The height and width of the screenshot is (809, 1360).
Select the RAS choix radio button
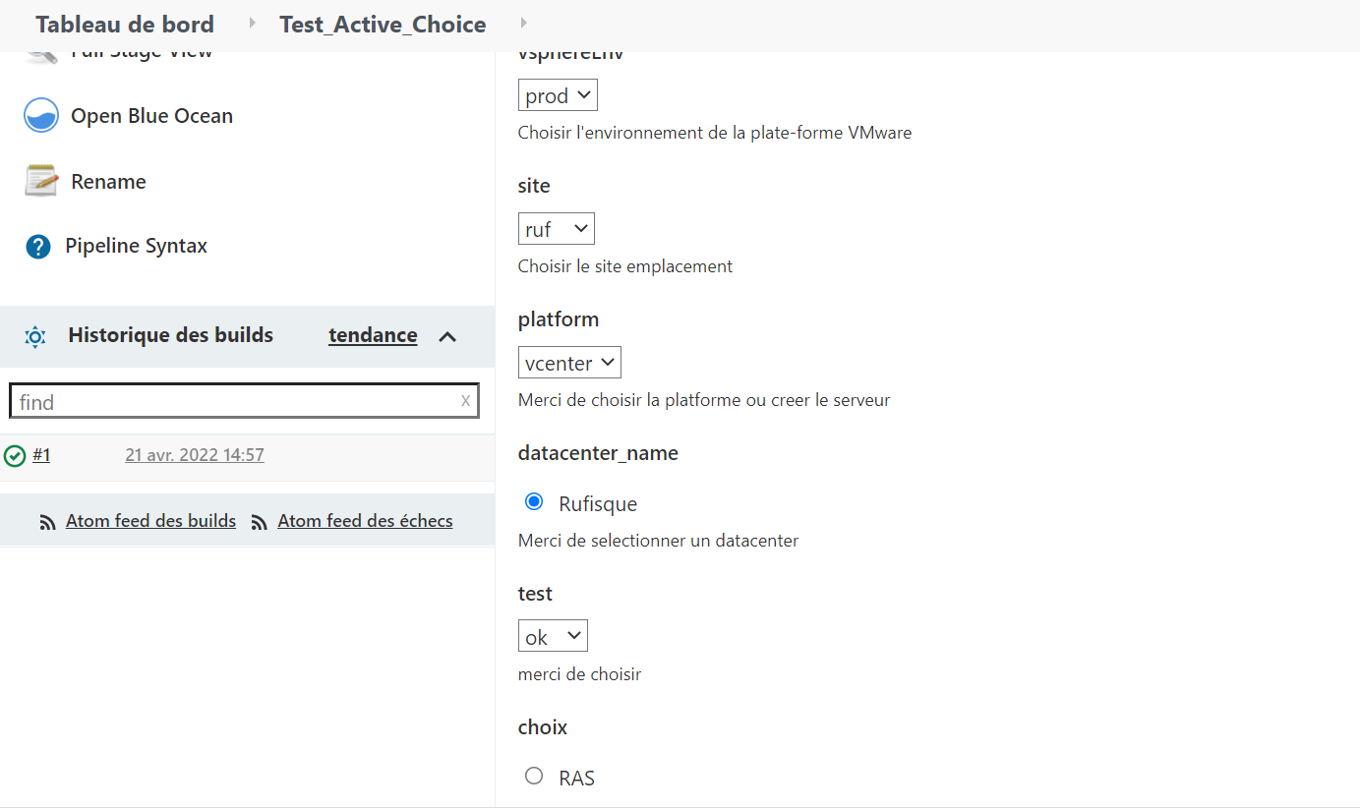click(x=534, y=777)
